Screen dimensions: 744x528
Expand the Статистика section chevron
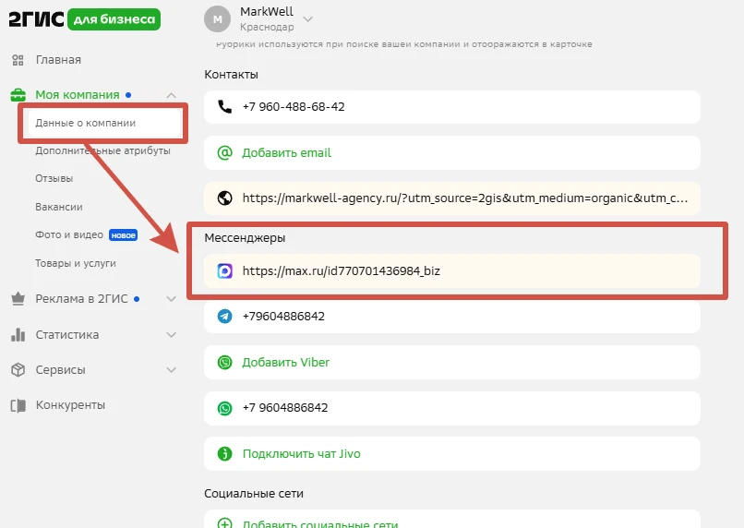point(172,335)
